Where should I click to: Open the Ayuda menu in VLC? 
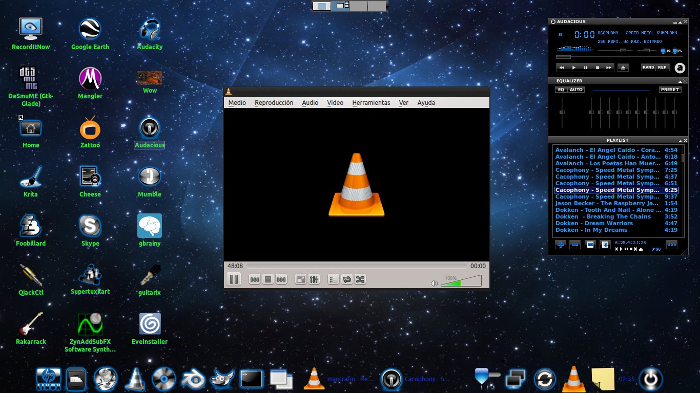(x=426, y=102)
